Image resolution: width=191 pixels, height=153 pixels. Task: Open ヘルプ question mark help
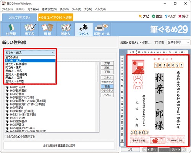[170, 16]
